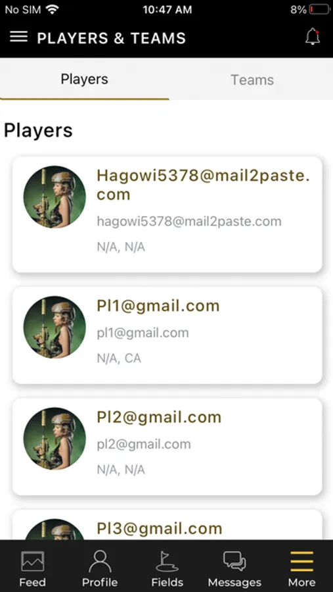The image size is (333, 592).
Task: Tap the notification bell icon
Action: click(313, 37)
